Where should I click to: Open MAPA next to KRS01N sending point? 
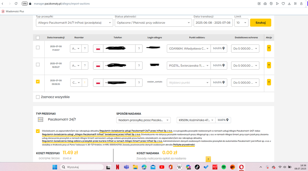pyautogui.click(x=223, y=120)
